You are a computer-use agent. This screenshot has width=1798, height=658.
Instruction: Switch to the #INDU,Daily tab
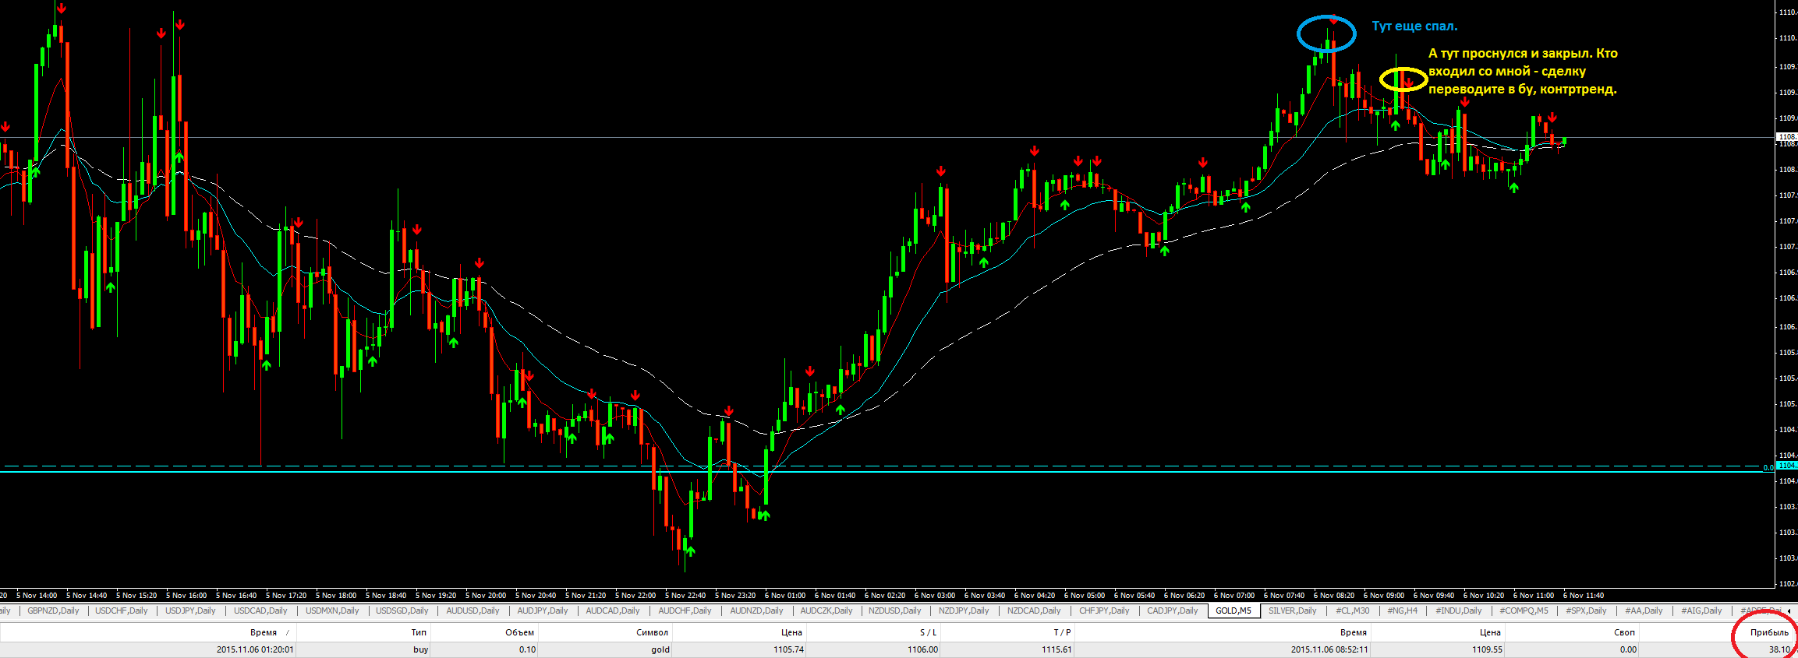[x=1459, y=611]
